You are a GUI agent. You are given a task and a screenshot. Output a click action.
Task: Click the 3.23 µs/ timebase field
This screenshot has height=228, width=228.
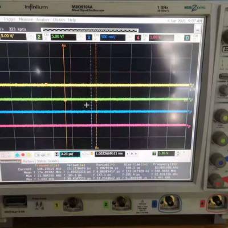point(70,154)
